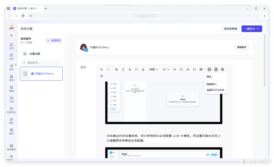Open 发布 in the sidebar
This screenshot has height=167, width=274.
point(11,57)
